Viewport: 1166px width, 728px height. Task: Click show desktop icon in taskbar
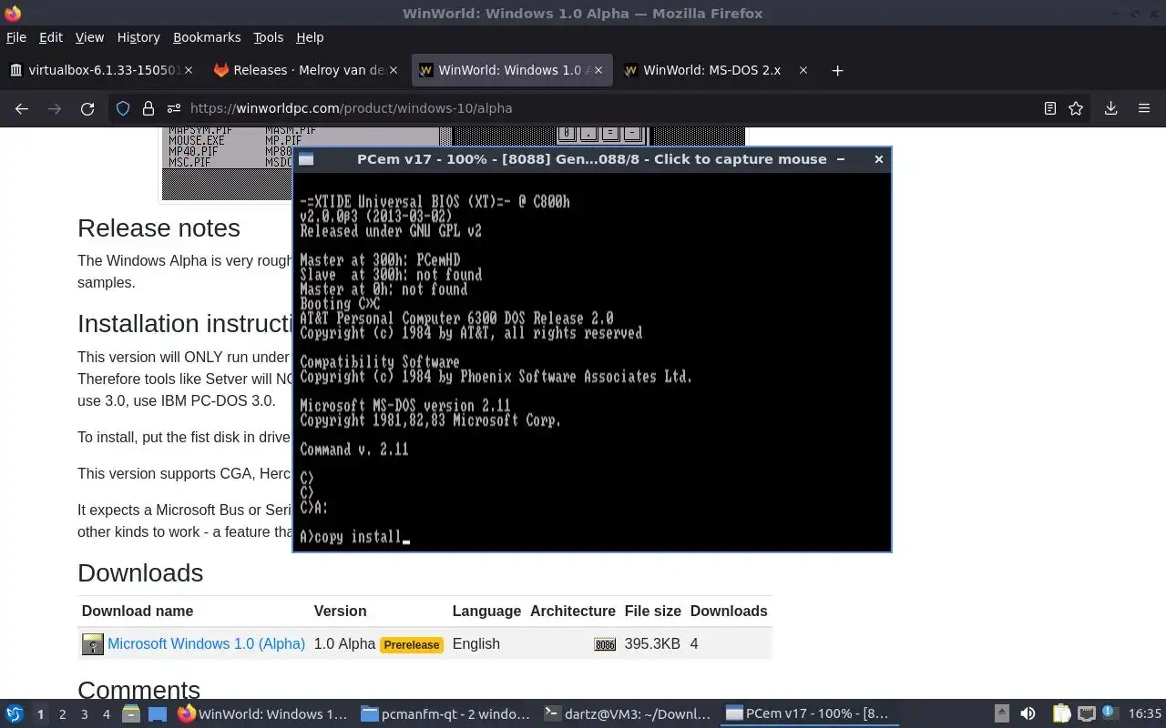tap(158, 713)
